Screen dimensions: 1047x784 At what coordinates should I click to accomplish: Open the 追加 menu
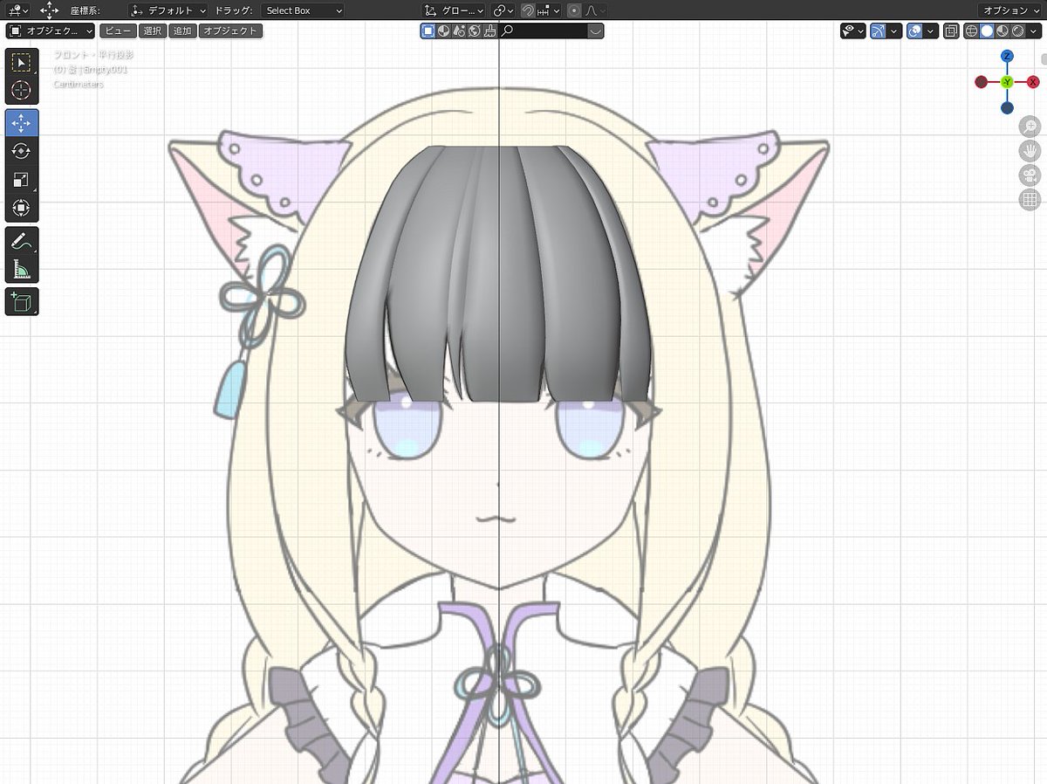[184, 31]
